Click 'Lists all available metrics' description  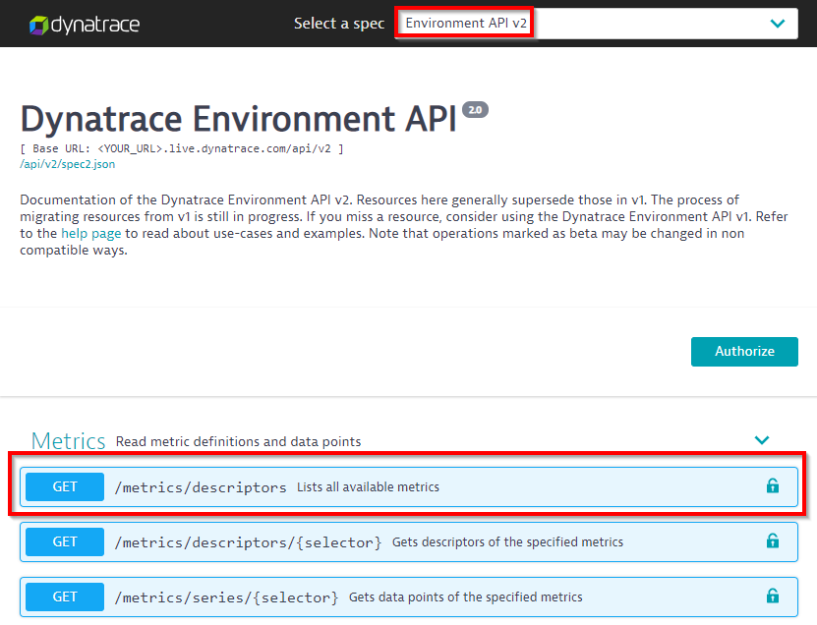point(368,487)
